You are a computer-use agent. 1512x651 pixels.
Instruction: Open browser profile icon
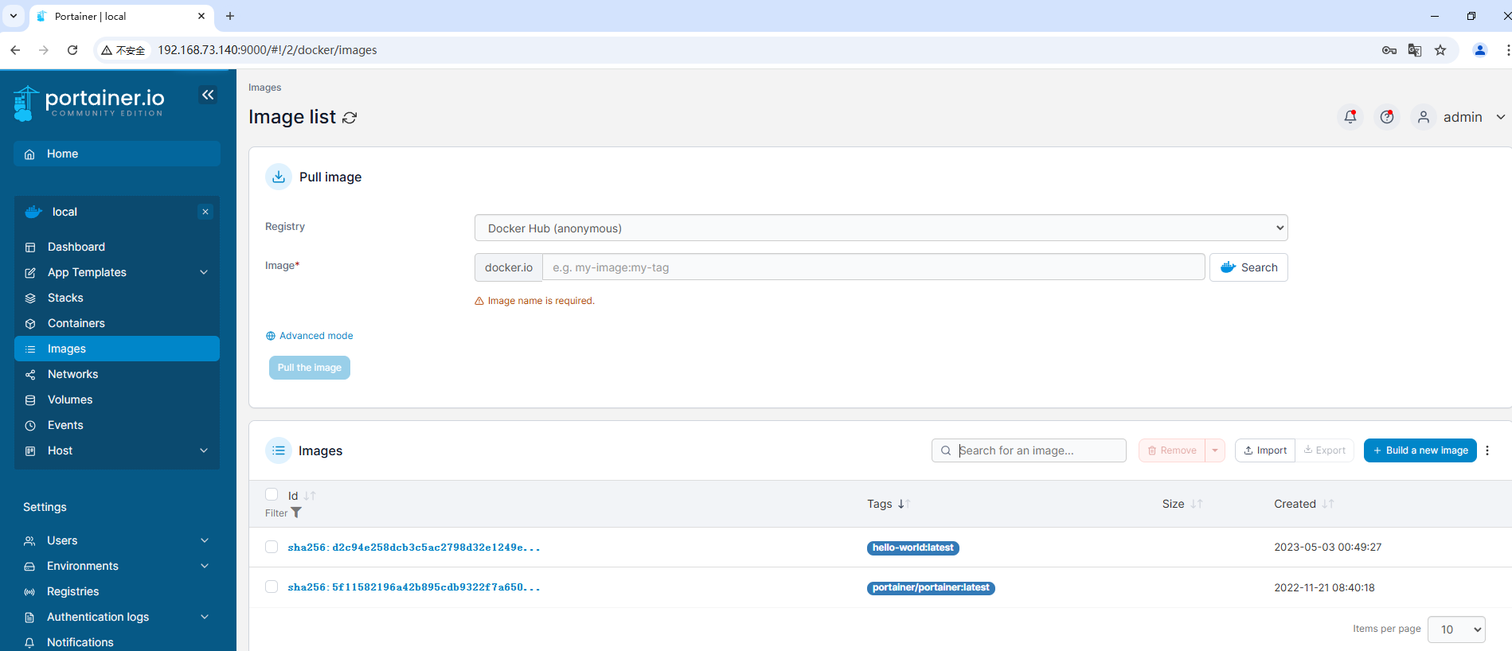pyautogui.click(x=1480, y=50)
